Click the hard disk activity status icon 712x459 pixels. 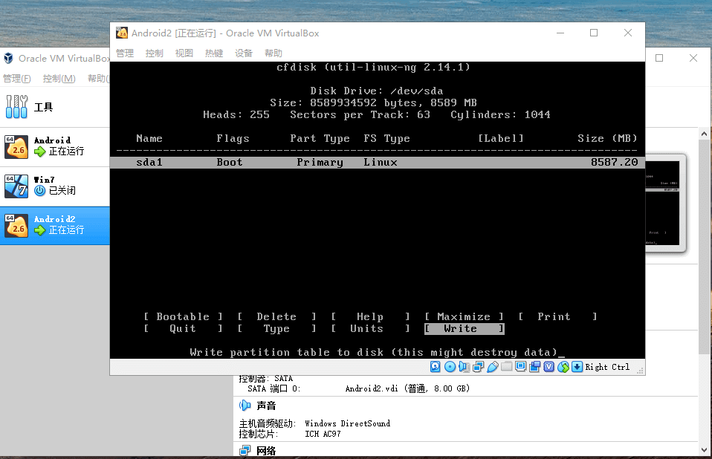click(436, 367)
